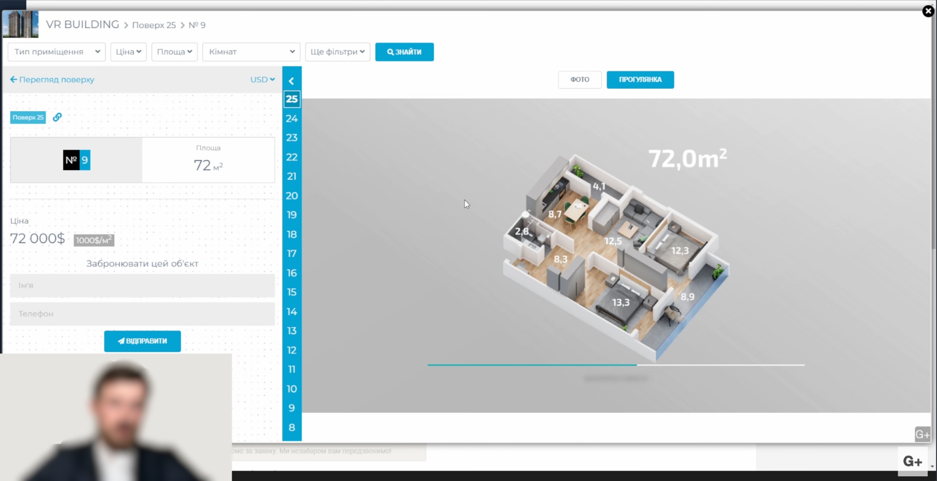Select floor 24 in the floor list
Viewport: 937px width, 481px height.
point(292,118)
